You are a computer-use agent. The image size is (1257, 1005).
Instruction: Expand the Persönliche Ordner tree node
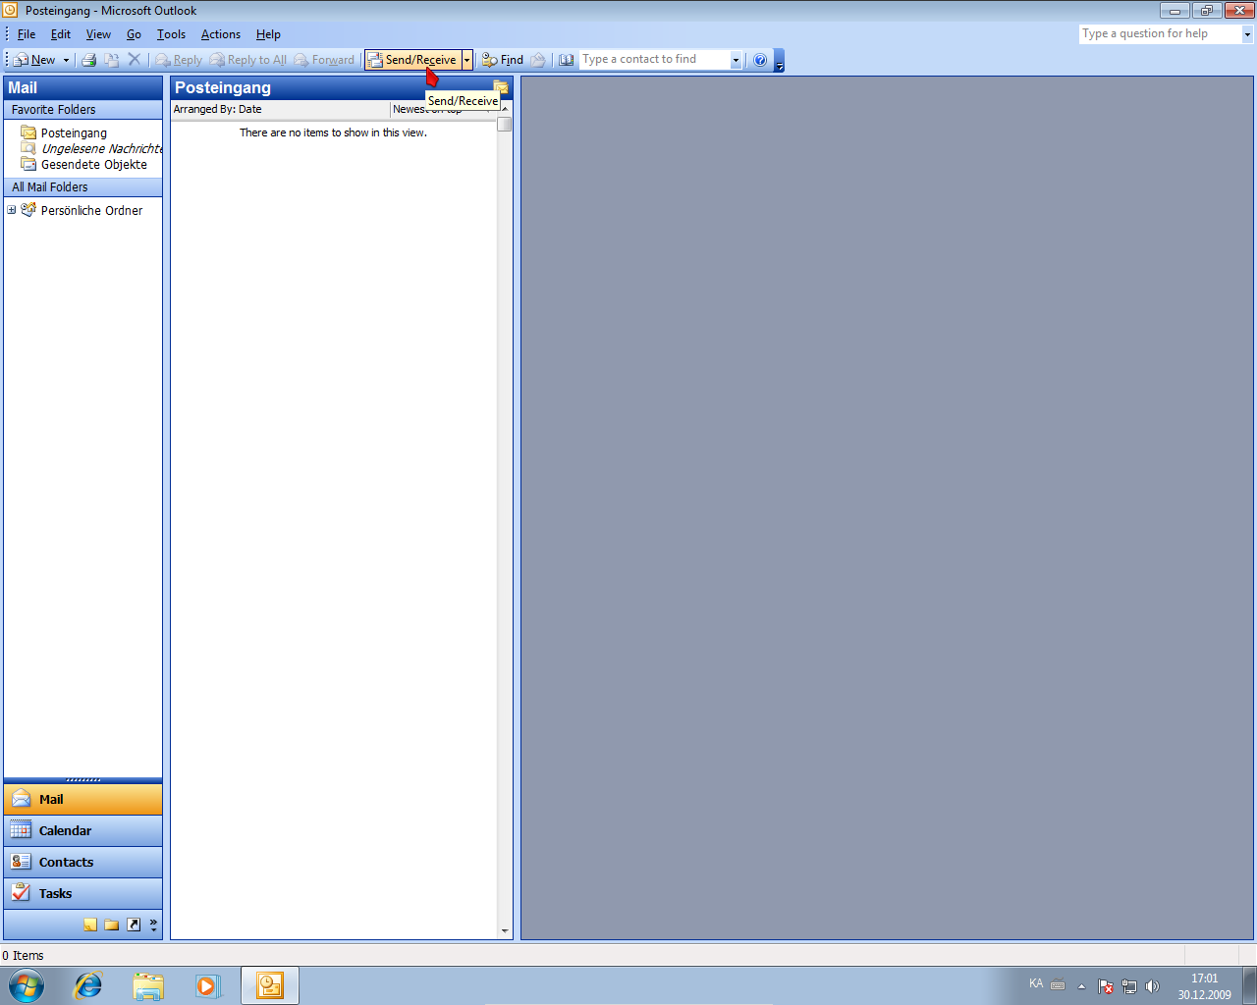click(x=12, y=210)
